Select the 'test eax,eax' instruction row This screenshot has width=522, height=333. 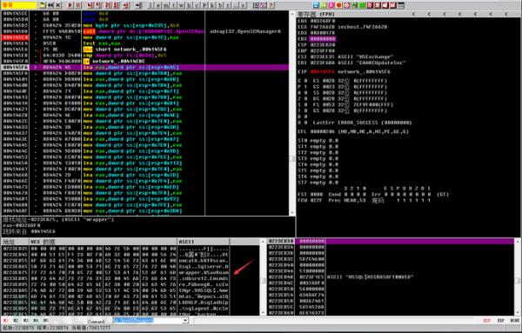pyautogui.click(x=145, y=43)
